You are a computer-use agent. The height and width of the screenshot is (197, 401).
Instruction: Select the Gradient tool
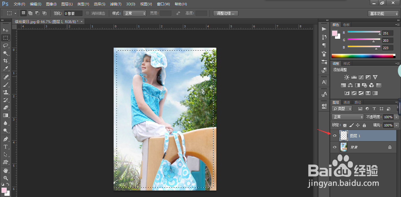[x=5, y=115]
